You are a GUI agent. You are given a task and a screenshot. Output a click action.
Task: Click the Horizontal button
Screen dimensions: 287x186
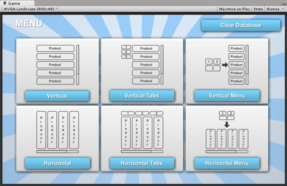[x=57, y=163]
